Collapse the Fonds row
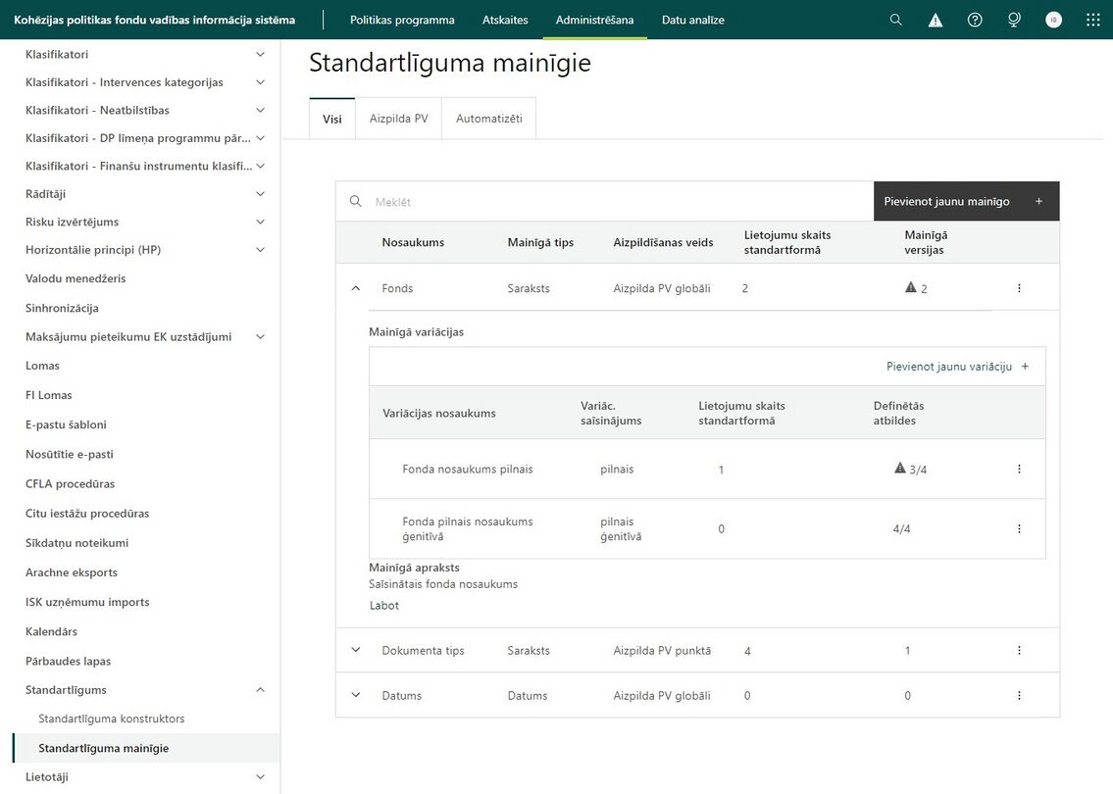The width and height of the screenshot is (1113, 794). 356,288
